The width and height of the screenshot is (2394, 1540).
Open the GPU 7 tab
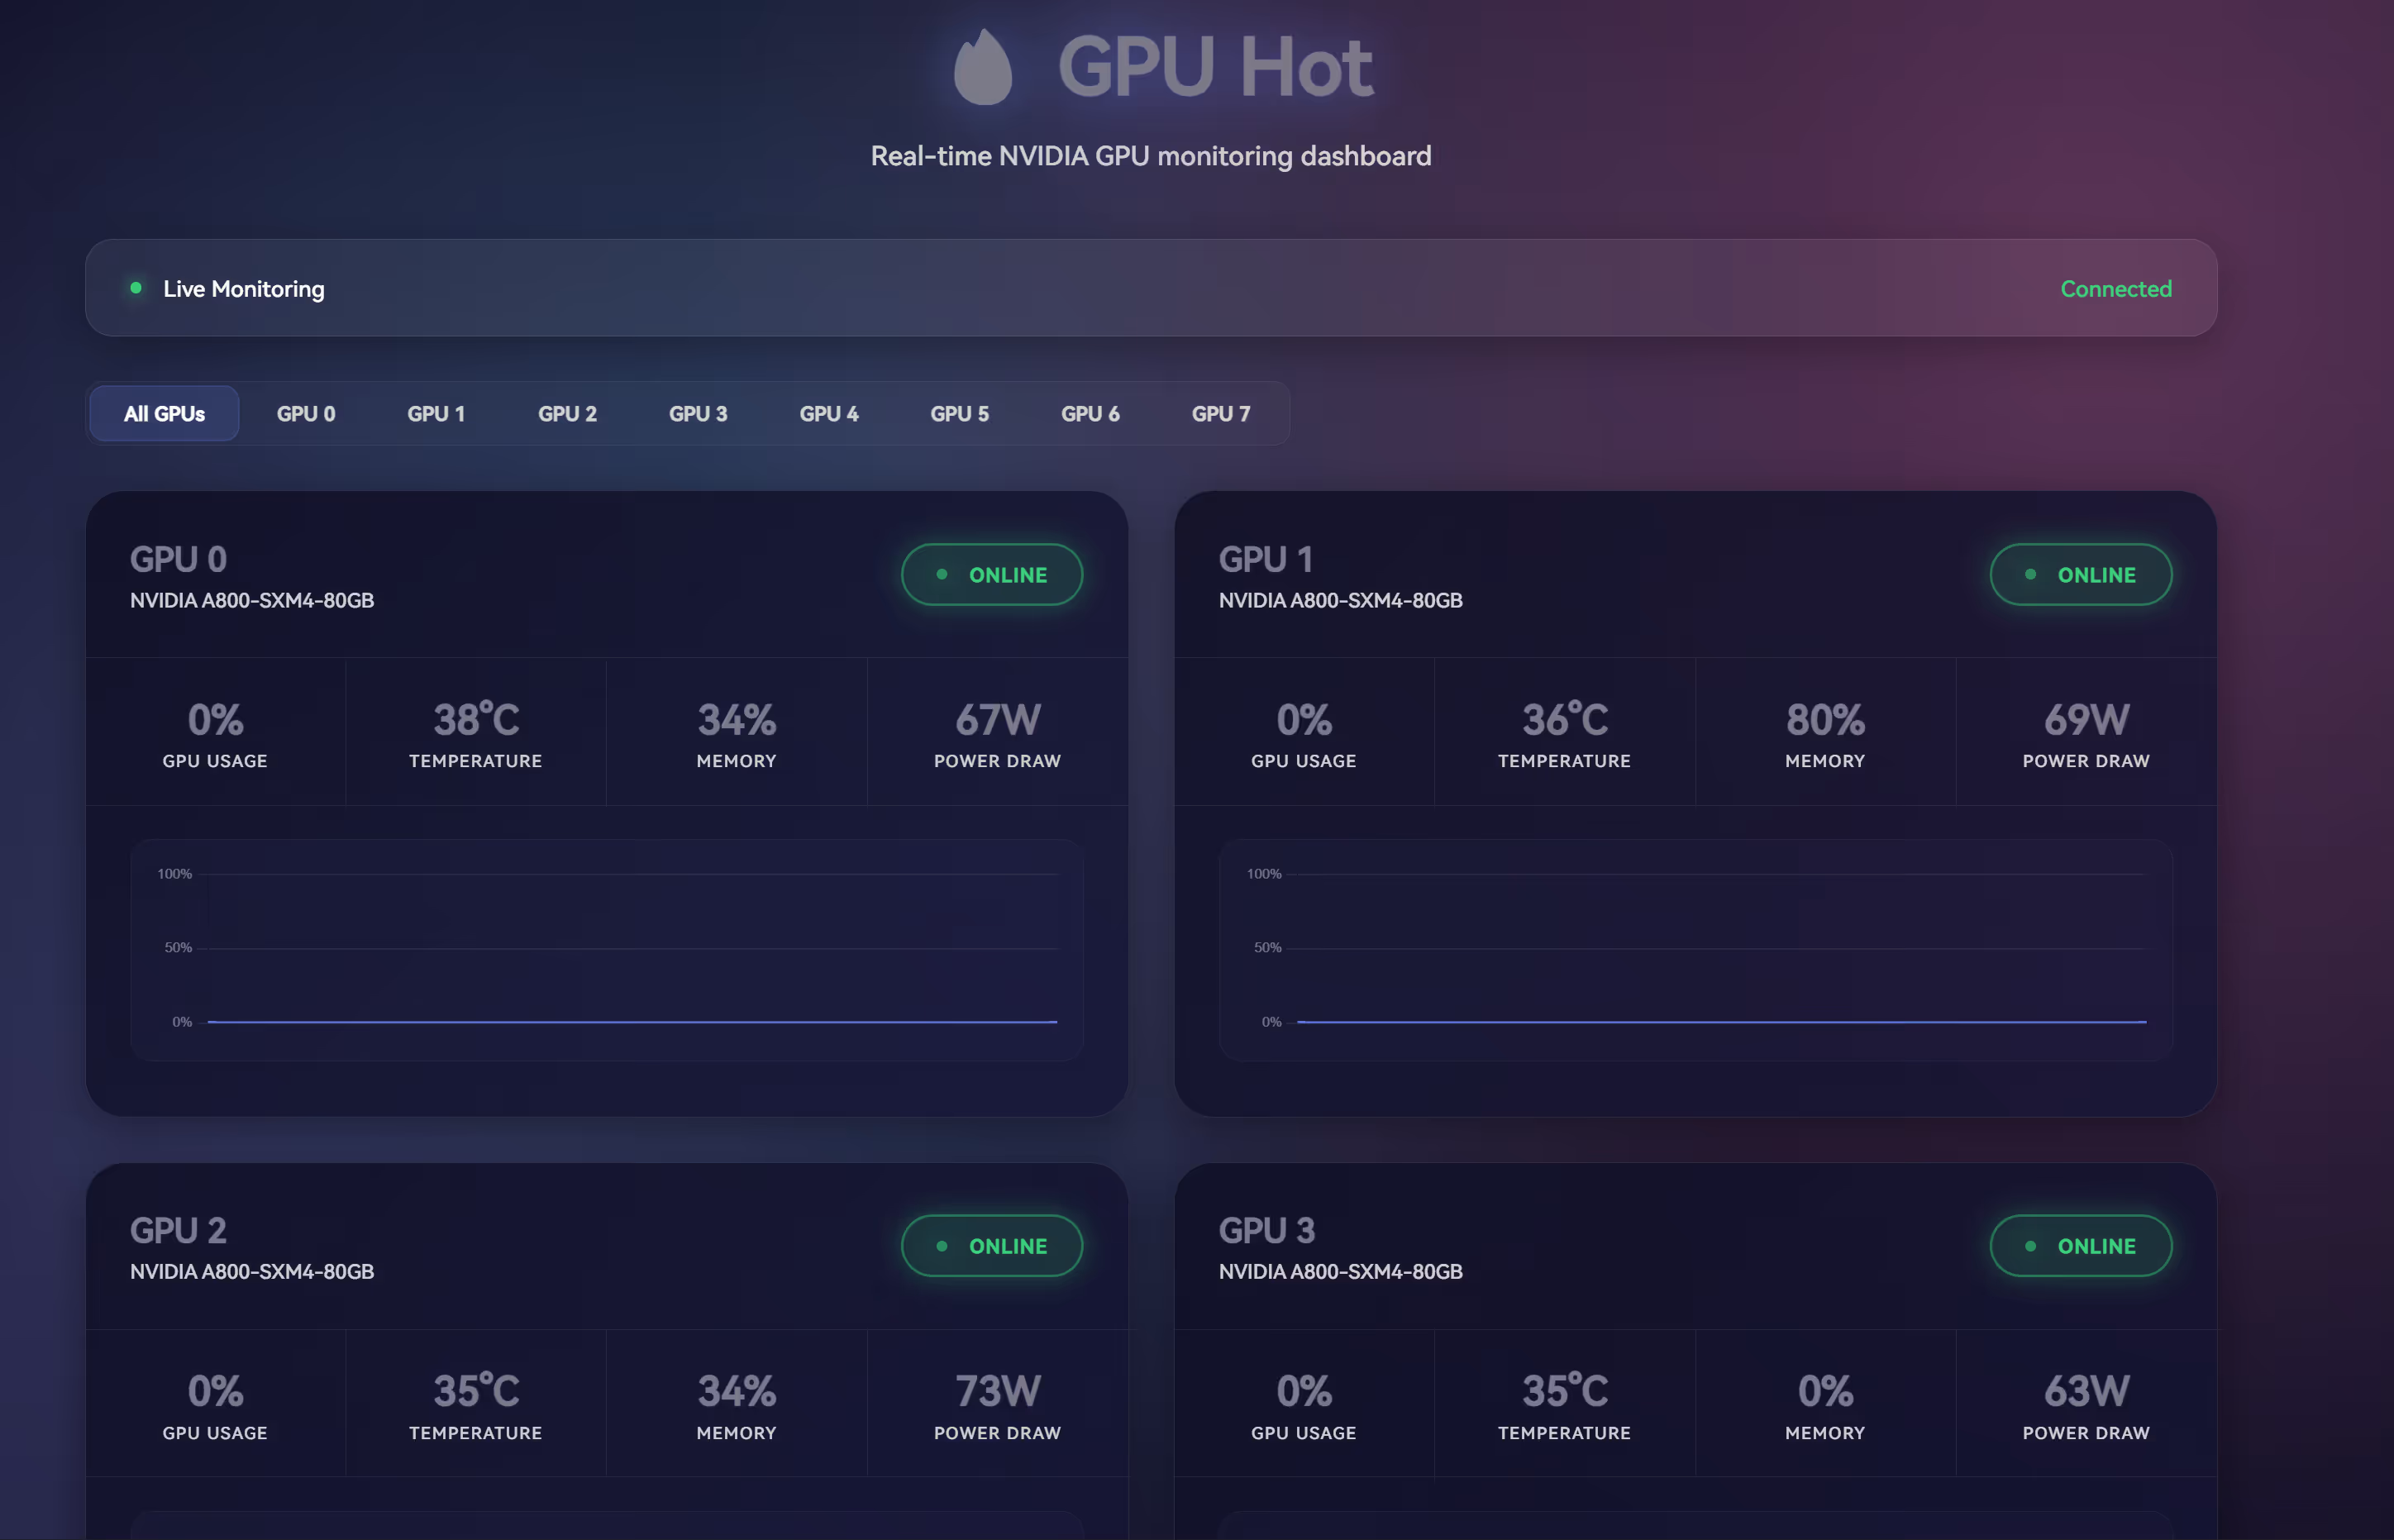coord(1221,413)
